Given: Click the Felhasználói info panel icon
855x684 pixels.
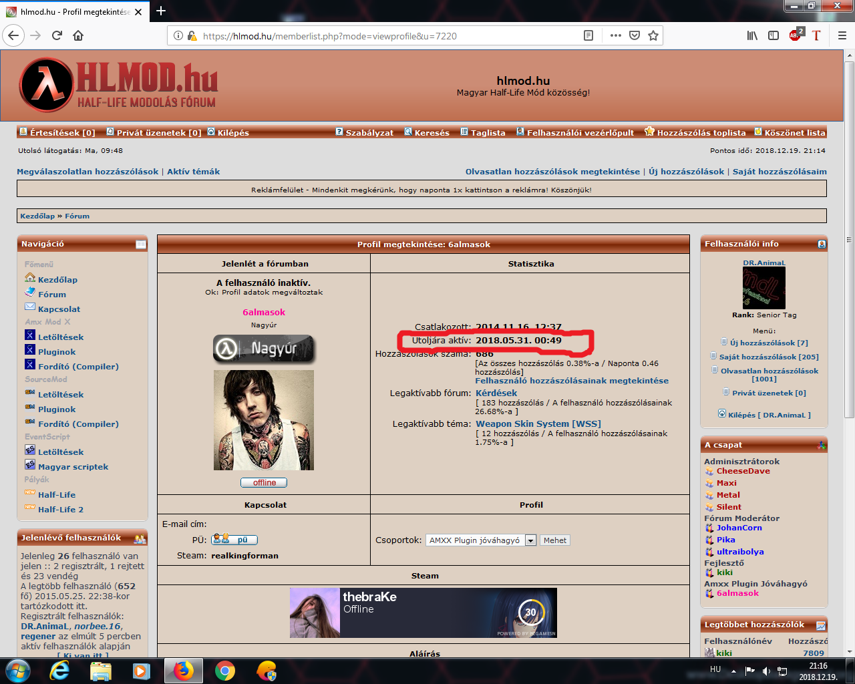Looking at the screenshot, I should [x=822, y=244].
